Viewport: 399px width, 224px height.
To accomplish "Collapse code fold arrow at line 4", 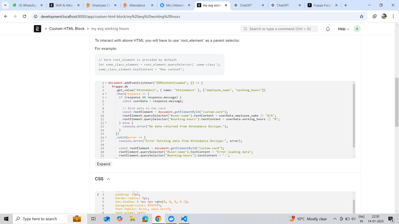I will click(x=106, y=94).
